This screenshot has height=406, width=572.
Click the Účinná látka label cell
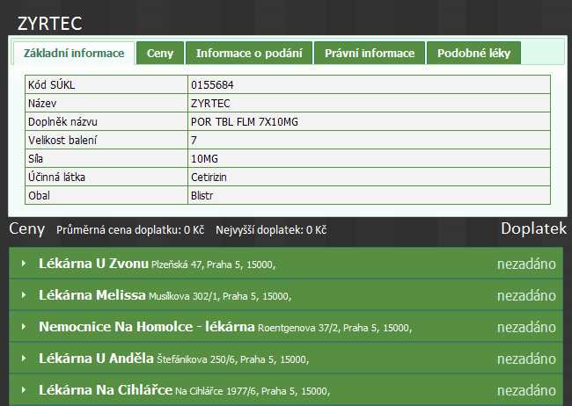pyautogui.click(x=106, y=177)
